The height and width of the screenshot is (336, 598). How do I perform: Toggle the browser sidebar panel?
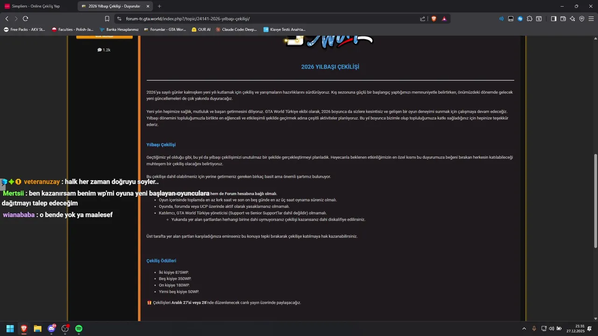click(x=554, y=19)
